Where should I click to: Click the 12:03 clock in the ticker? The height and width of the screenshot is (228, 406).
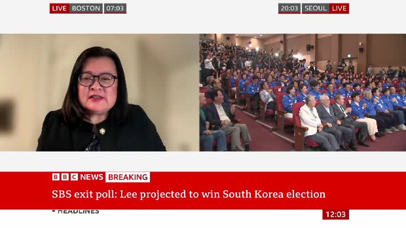click(336, 214)
